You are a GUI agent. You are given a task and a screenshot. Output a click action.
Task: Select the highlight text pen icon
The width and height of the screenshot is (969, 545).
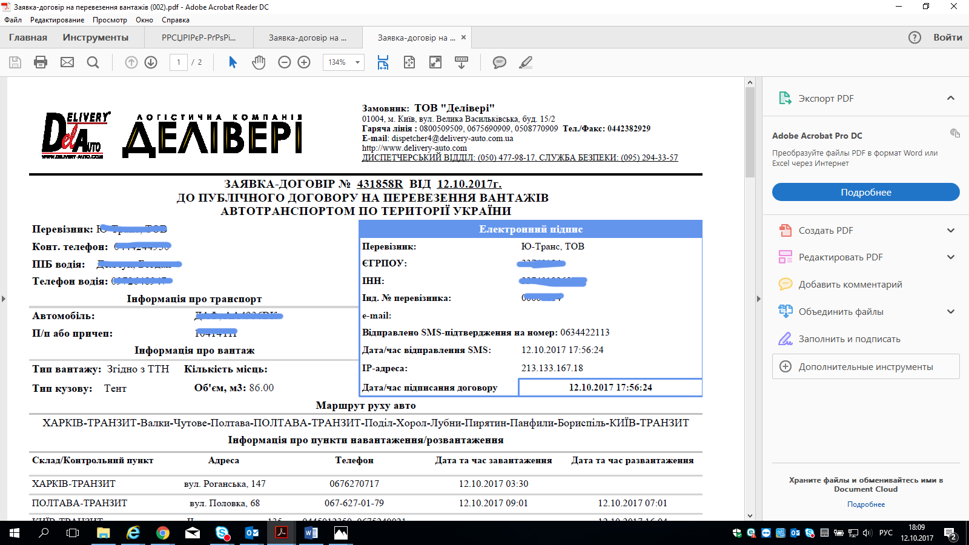526,62
